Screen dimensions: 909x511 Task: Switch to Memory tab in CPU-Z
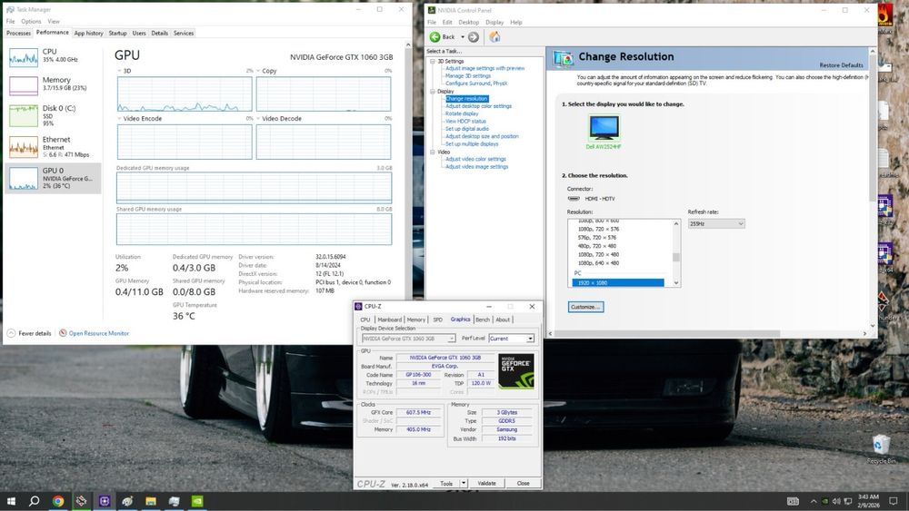(415, 320)
